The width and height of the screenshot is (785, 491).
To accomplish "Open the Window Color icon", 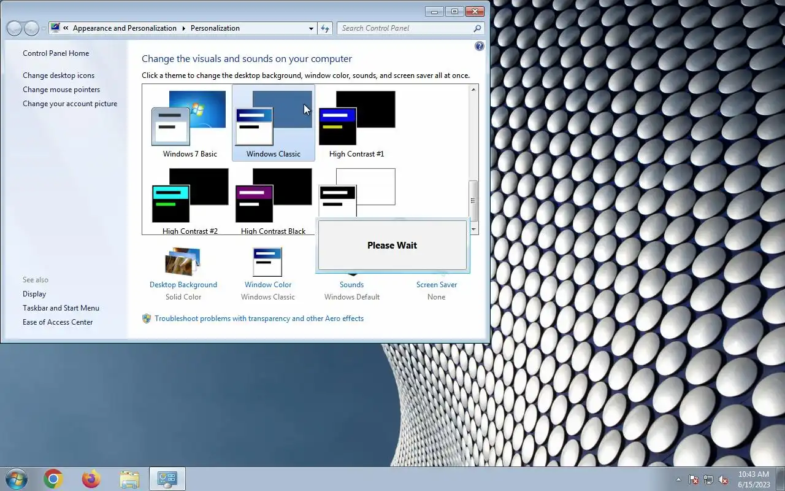I will (267, 262).
